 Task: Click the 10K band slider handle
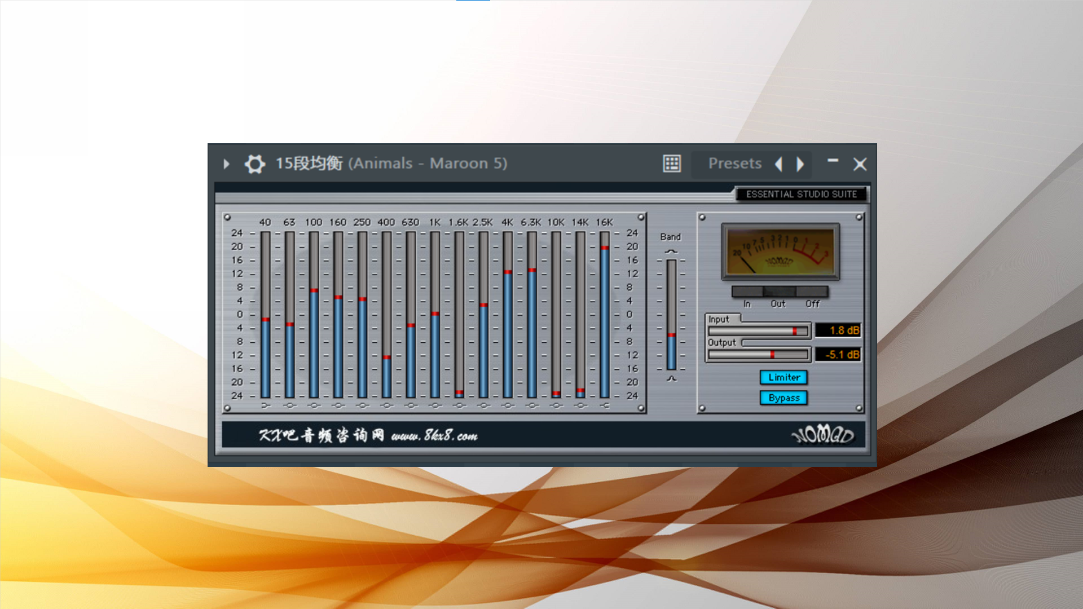pyautogui.click(x=557, y=393)
